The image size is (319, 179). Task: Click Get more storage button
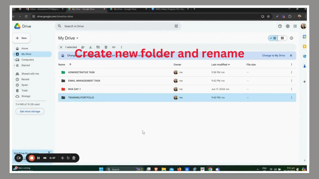point(30,112)
